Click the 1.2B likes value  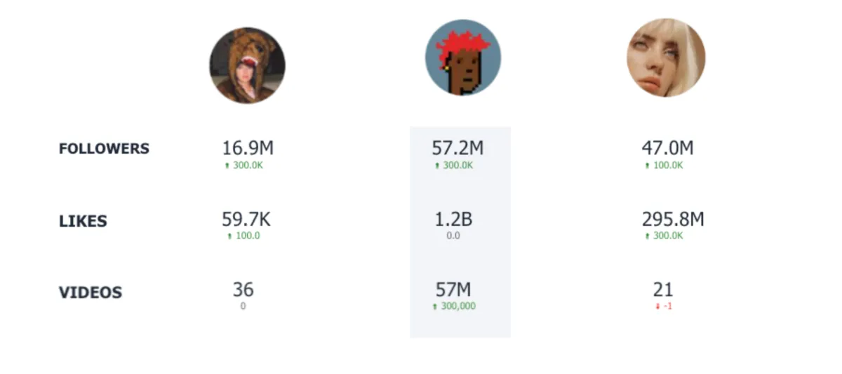453,220
